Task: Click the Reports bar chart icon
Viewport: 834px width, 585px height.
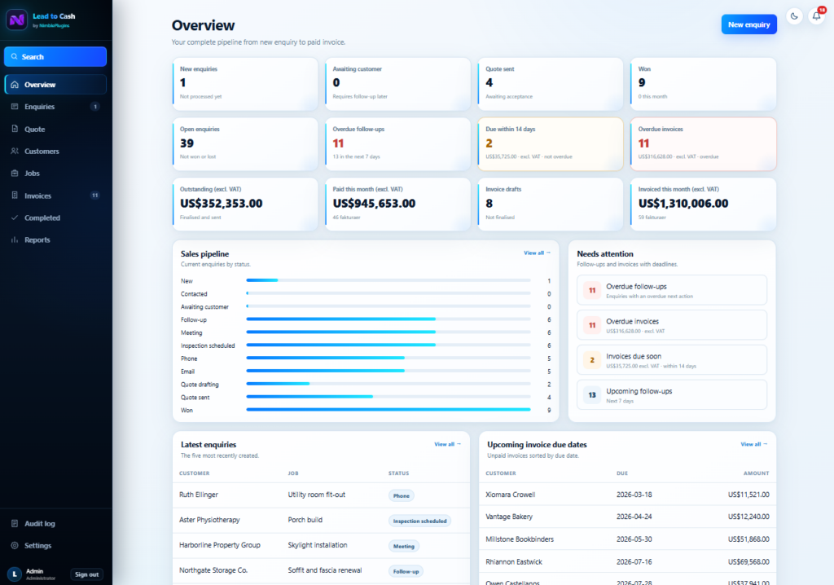Action: tap(15, 240)
